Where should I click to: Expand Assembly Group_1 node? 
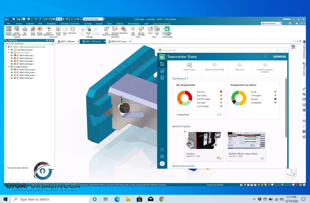coord(9,67)
